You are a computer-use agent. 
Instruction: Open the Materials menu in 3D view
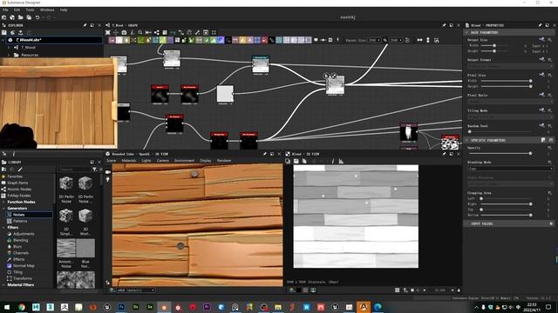tap(129, 161)
